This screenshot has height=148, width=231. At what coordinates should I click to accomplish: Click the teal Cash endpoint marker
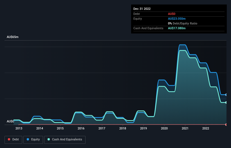click(226, 102)
